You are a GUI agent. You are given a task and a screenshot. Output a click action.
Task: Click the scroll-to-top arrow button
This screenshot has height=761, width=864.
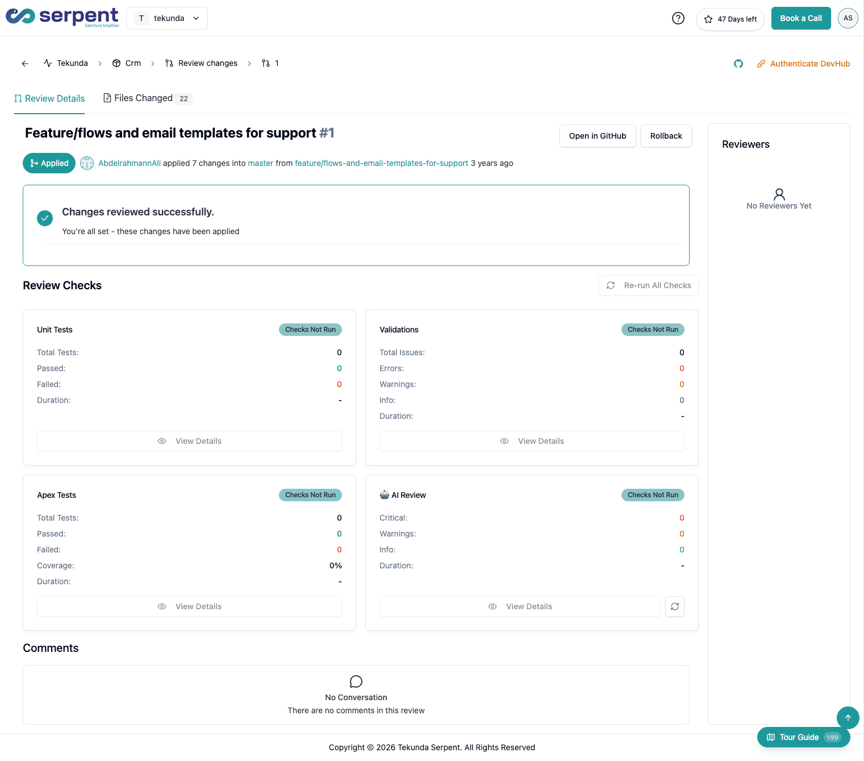(848, 718)
